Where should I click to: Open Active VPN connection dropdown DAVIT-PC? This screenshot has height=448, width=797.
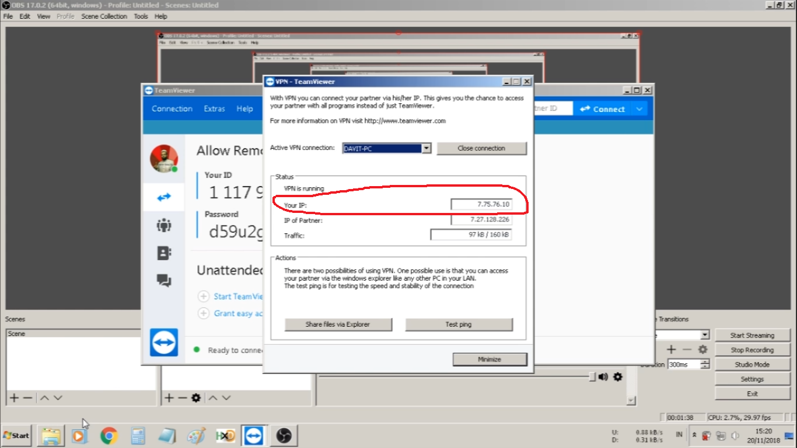tap(386, 148)
